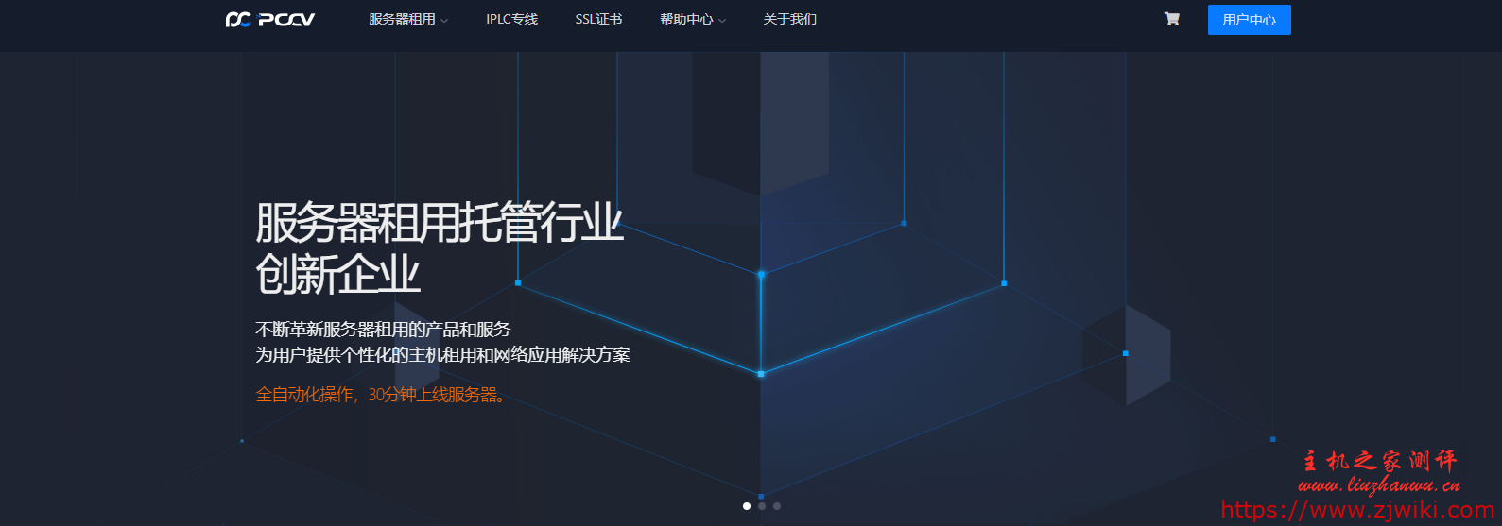The height and width of the screenshot is (526, 1502).
Task: Click the orange 全自动化操作 30分钟上线服务器 text
Action: pyautogui.click(x=382, y=395)
